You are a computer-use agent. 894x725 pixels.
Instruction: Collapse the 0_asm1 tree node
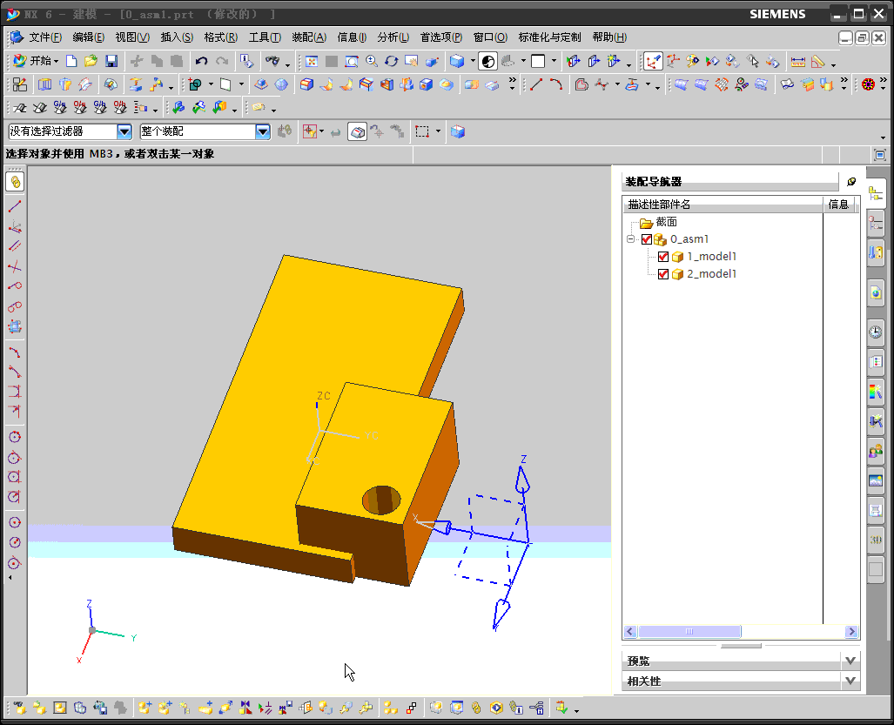coord(630,238)
